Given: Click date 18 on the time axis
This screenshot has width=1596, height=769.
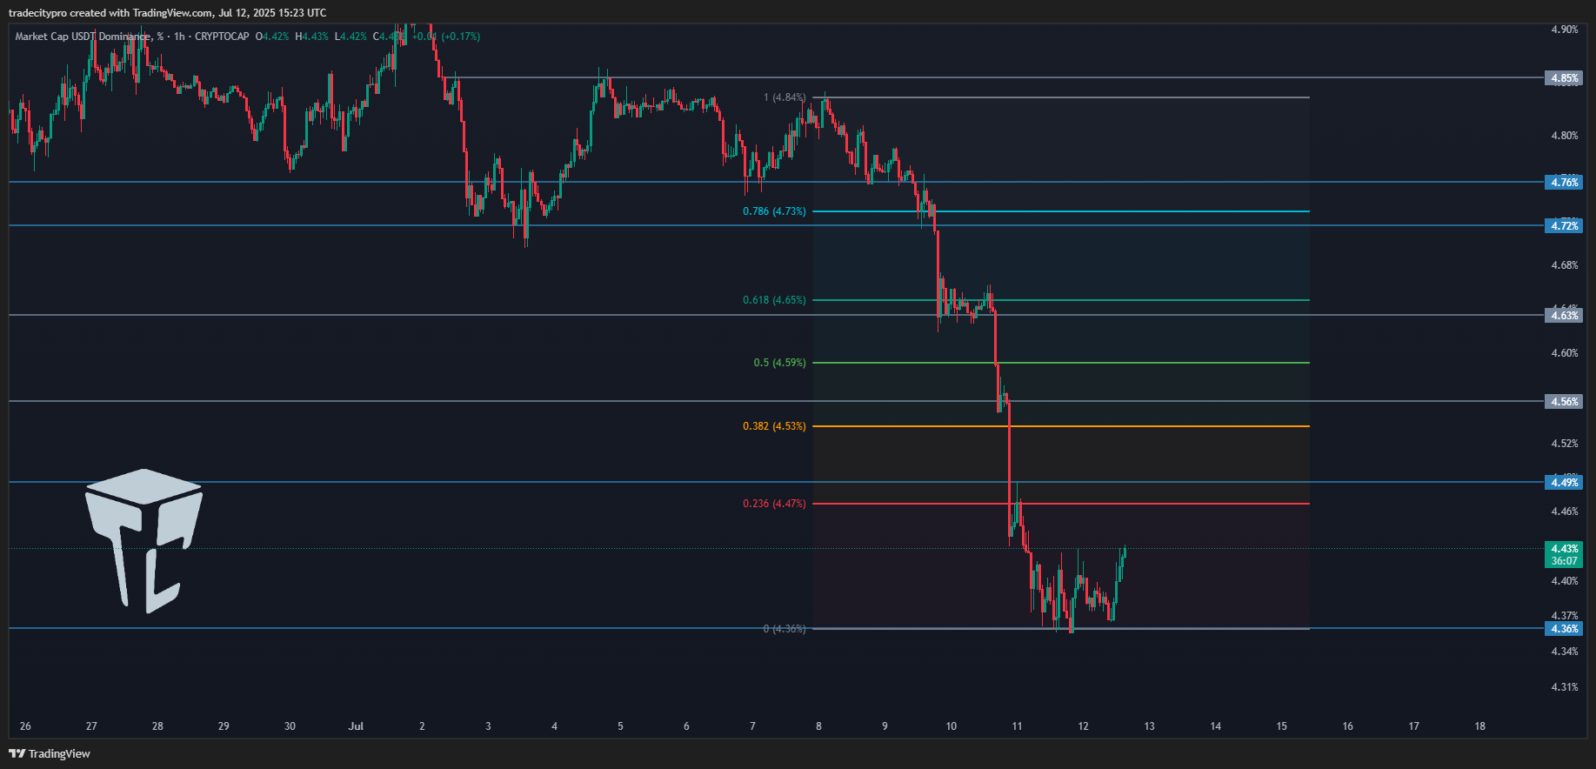Looking at the screenshot, I should tap(1479, 726).
